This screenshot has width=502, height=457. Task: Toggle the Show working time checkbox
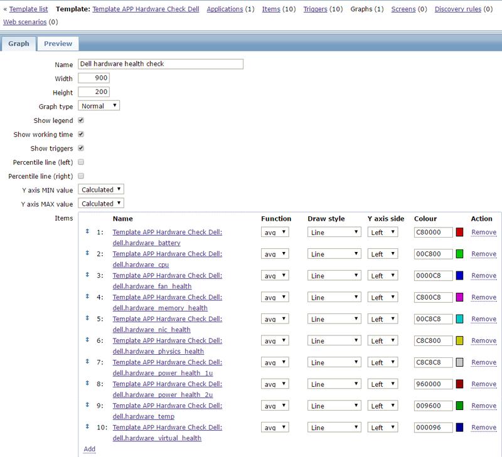pyautogui.click(x=81, y=134)
